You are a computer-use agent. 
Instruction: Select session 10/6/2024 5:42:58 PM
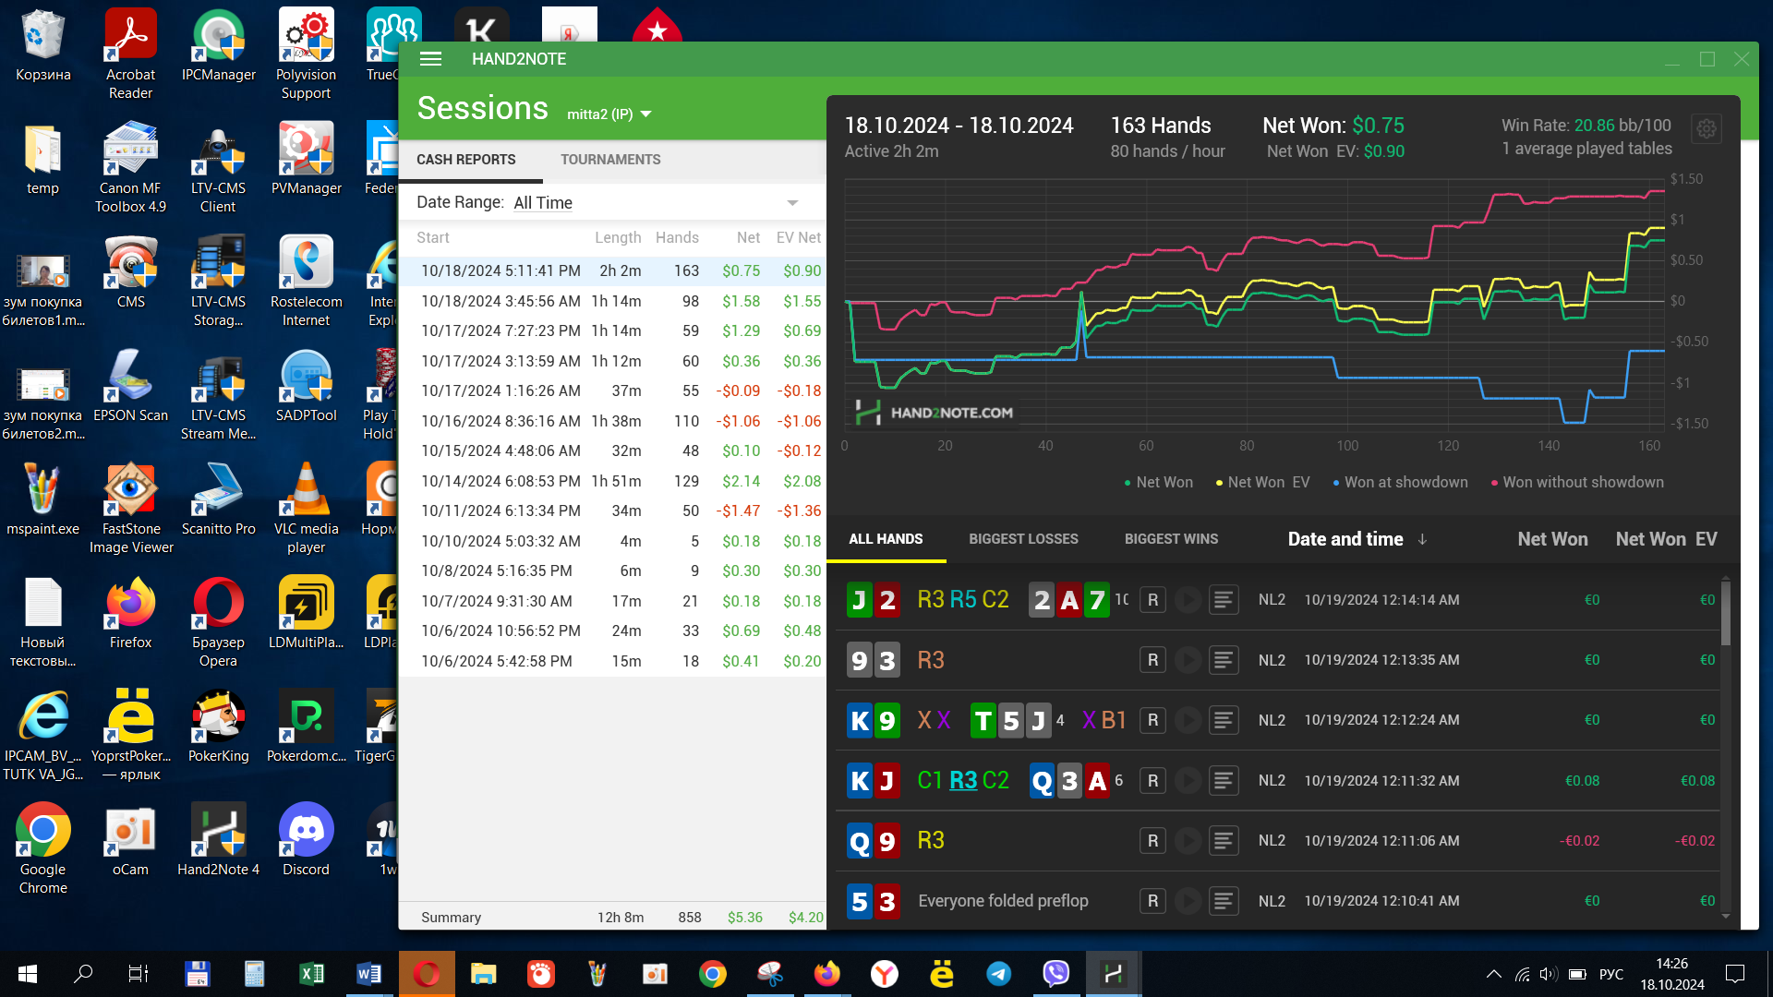coord(613,661)
